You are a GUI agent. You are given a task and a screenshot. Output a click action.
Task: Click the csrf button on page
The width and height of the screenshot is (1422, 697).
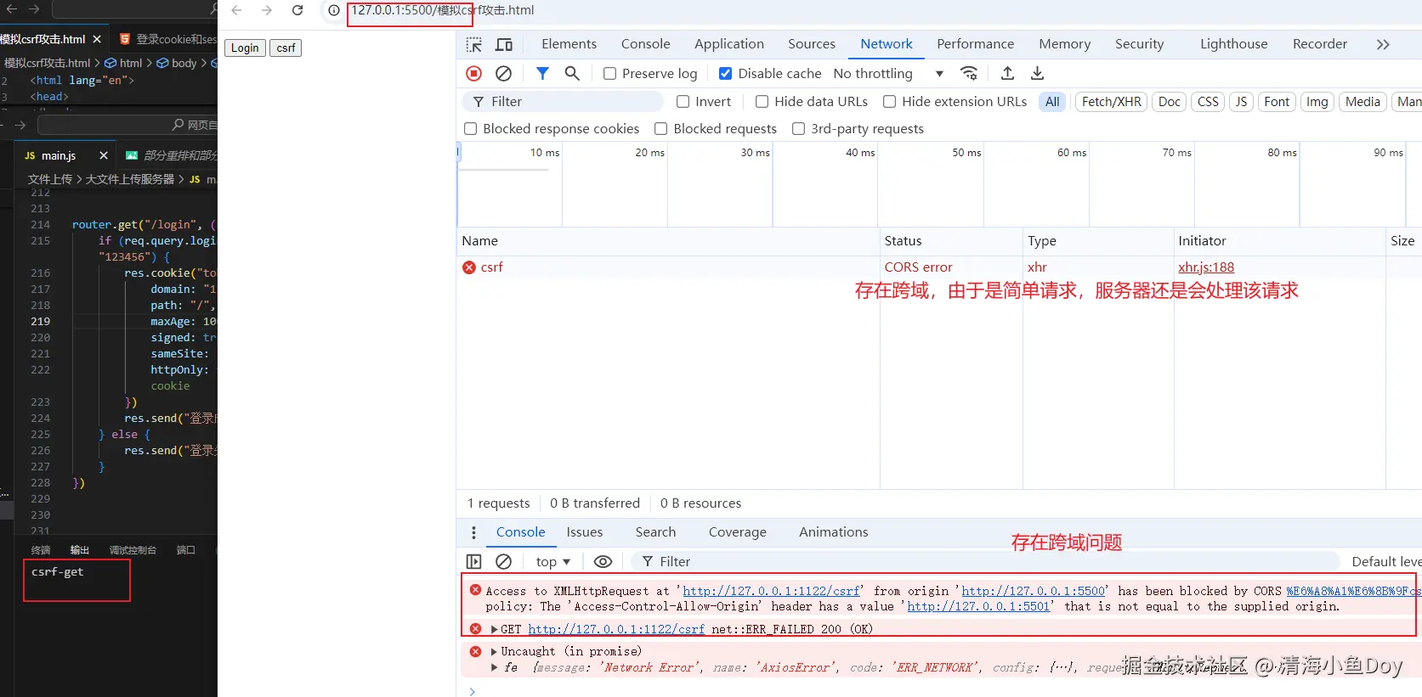pyautogui.click(x=286, y=48)
